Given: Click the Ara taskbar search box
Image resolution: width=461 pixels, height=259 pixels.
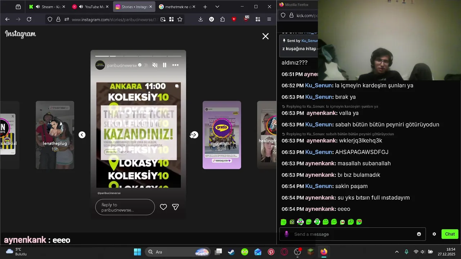Looking at the screenshot, I should (178, 252).
